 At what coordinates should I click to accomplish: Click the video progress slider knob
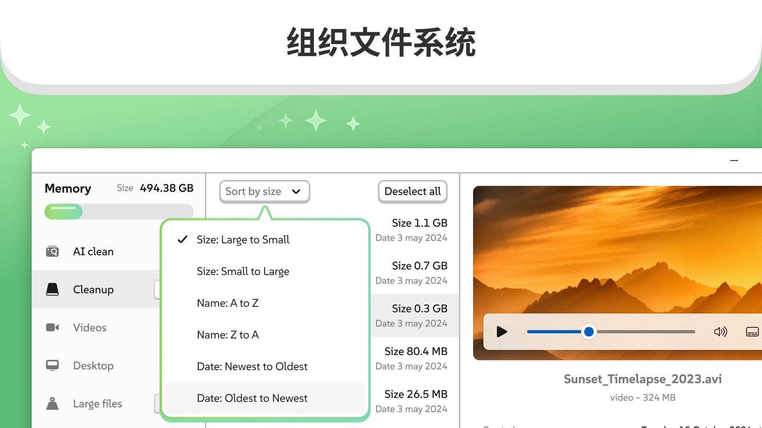(589, 332)
